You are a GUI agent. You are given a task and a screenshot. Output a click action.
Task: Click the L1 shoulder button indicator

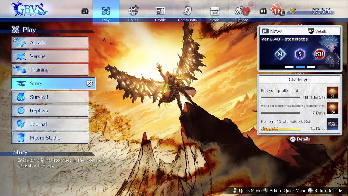coord(85,11)
